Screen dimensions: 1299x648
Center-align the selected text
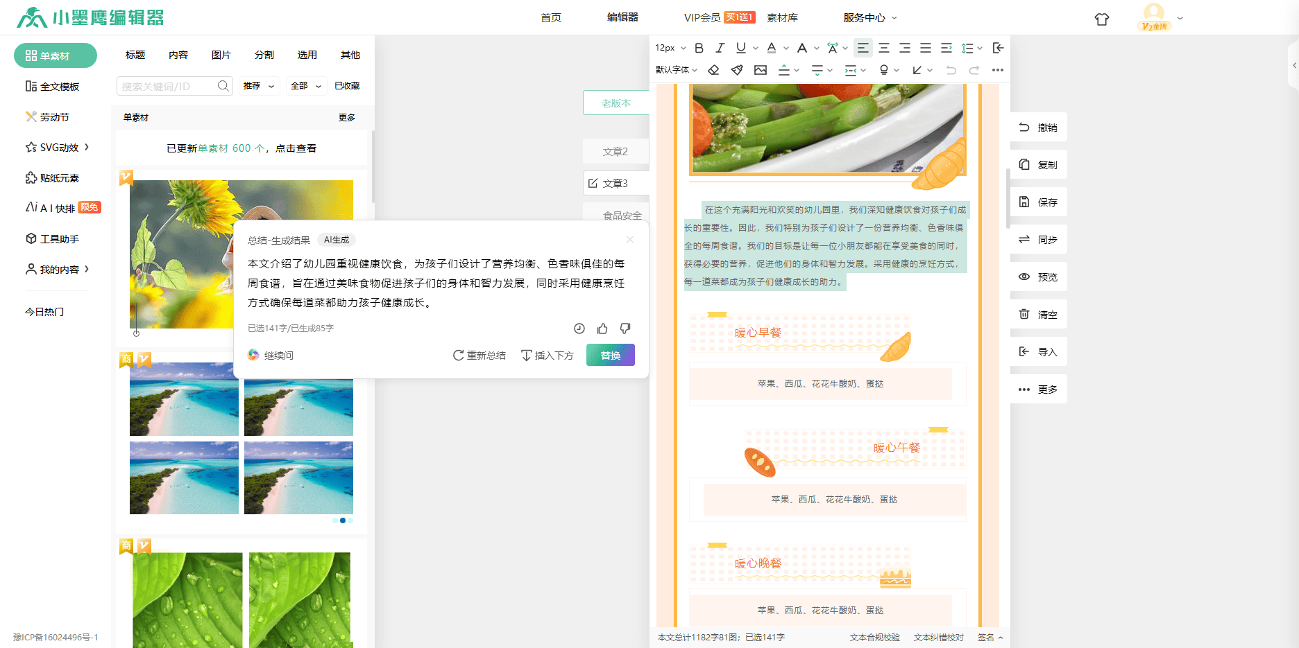(883, 48)
